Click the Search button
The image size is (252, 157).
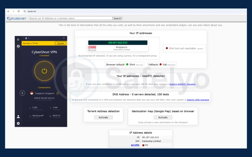117,18
